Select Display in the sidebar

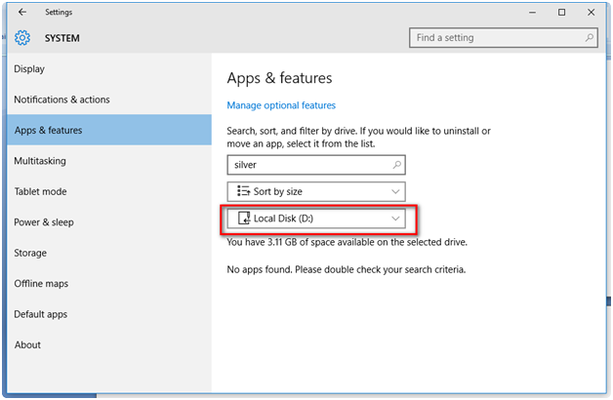click(29, 69)
